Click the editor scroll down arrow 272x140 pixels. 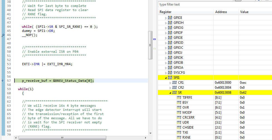pyautogui.click(x=150, y=133)
